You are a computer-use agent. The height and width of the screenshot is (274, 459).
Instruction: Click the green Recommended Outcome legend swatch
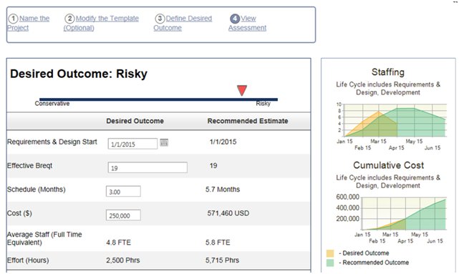[330, 263]
